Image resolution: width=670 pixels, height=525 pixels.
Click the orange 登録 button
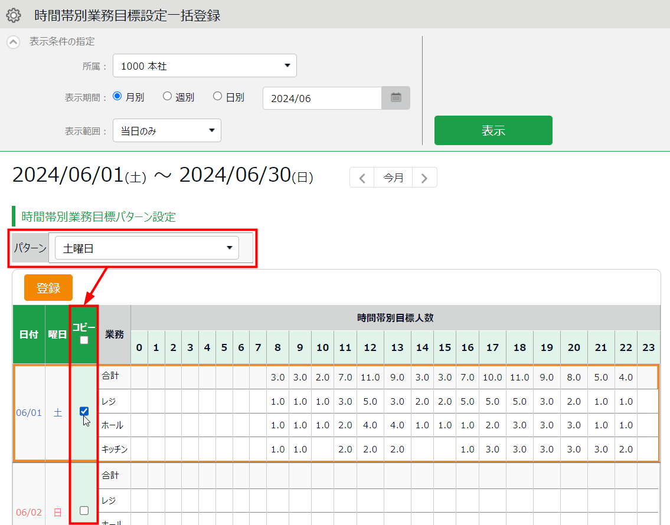tap(48, 288)
